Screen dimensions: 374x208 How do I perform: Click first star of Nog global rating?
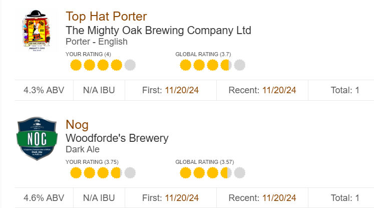click(185, 173)
